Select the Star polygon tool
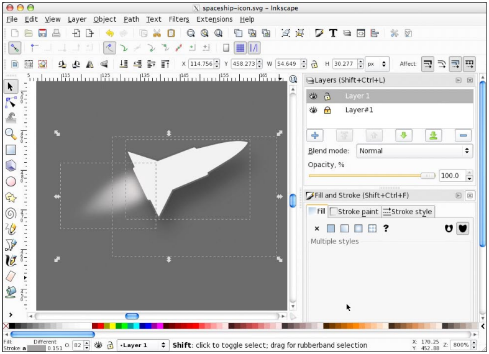The width and height of the screenshot is (489, 354). [x=11, y=197]
